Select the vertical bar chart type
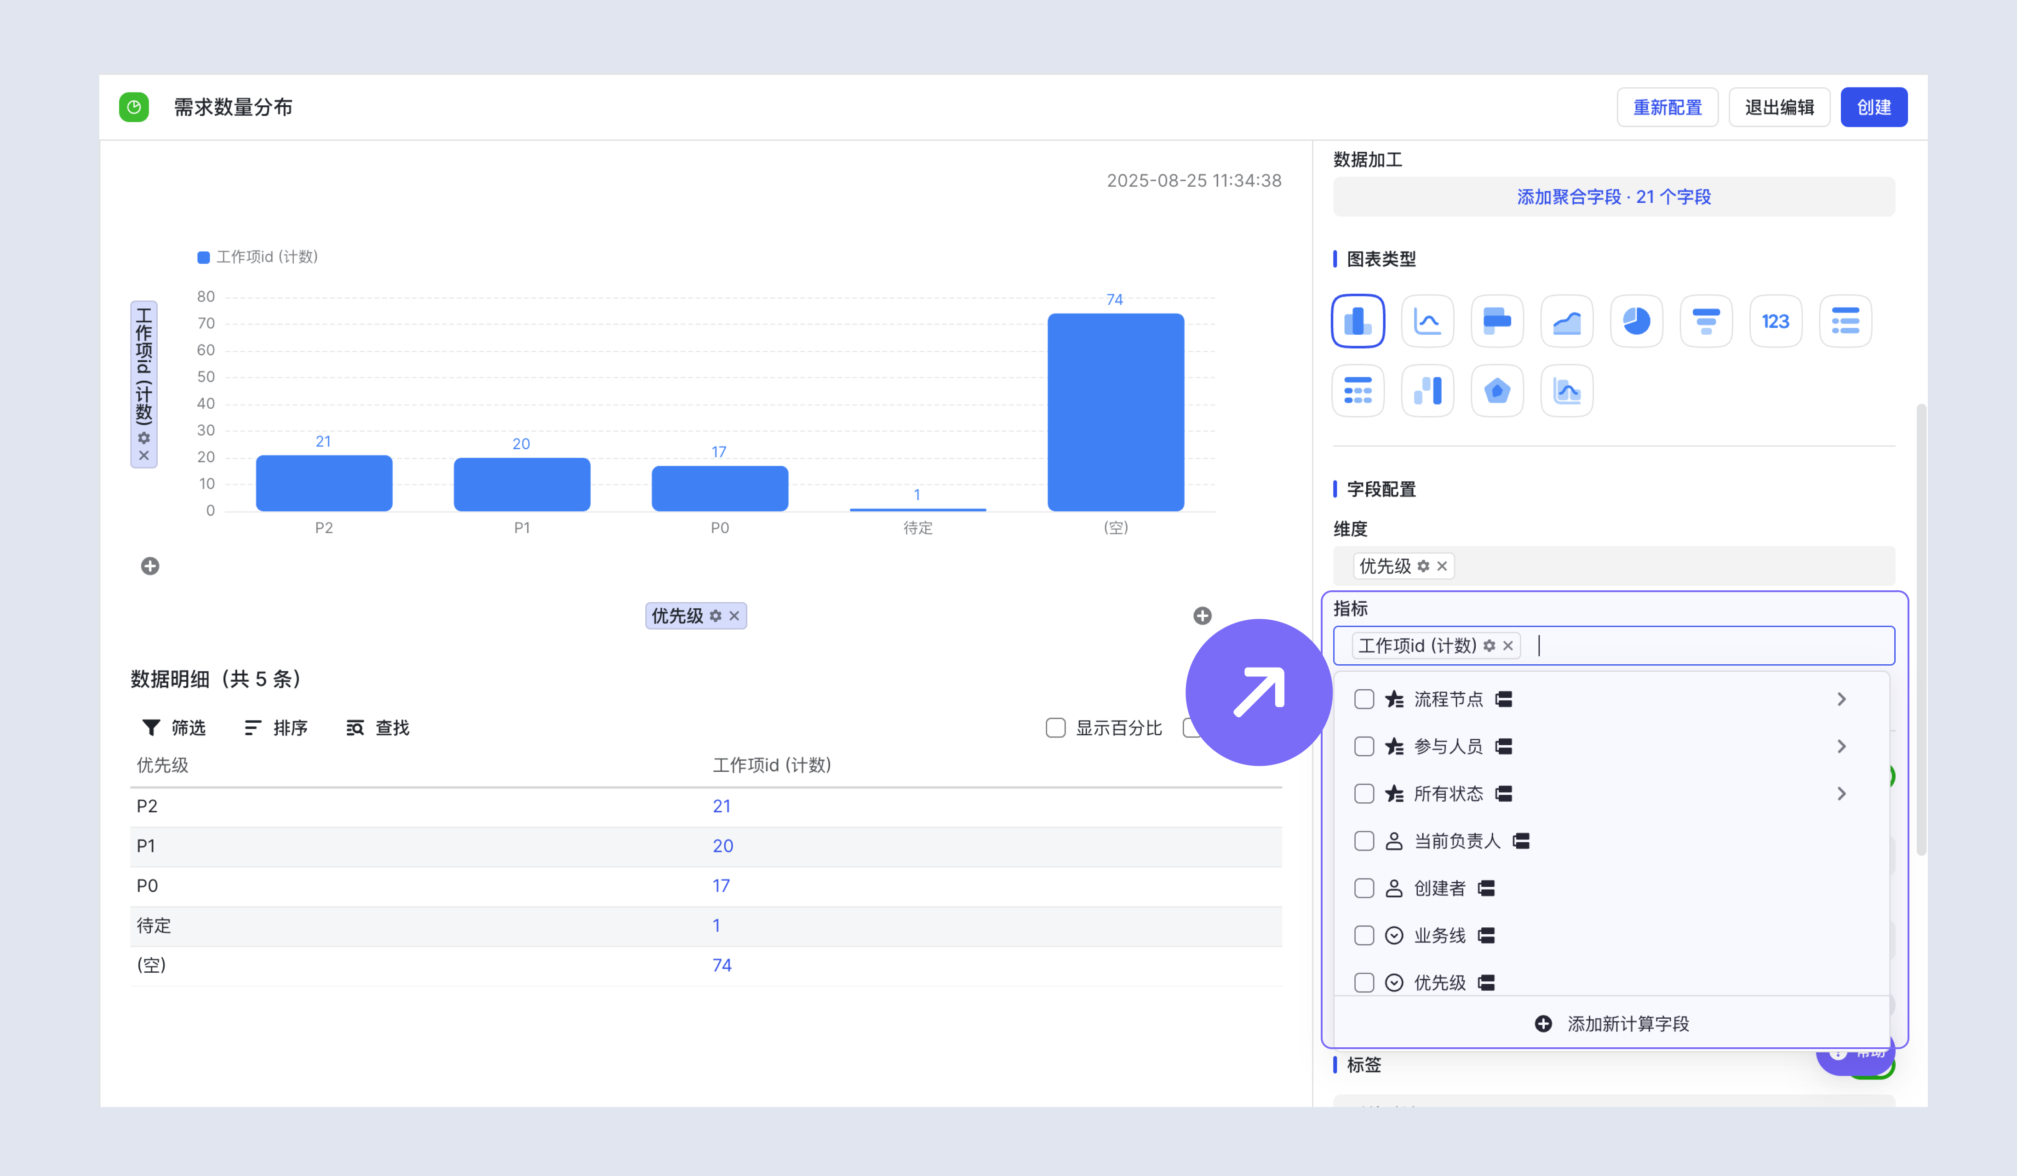This screenshot has height=1176, width=2017. click(x=1358, y=321)
